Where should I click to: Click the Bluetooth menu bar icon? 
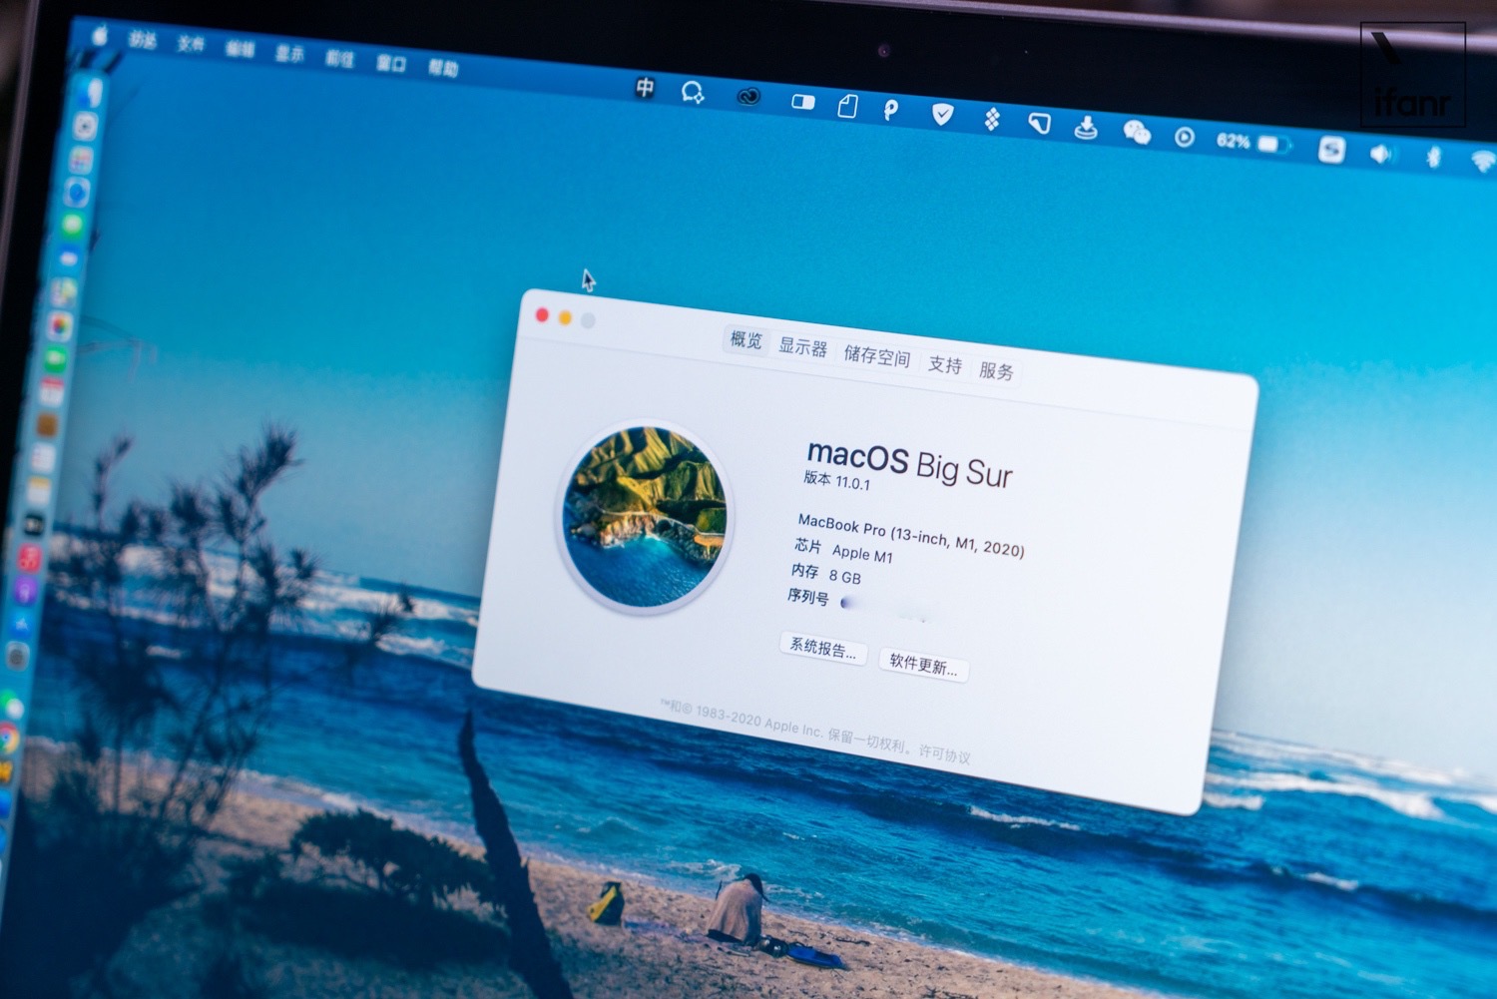point(1433,158)
